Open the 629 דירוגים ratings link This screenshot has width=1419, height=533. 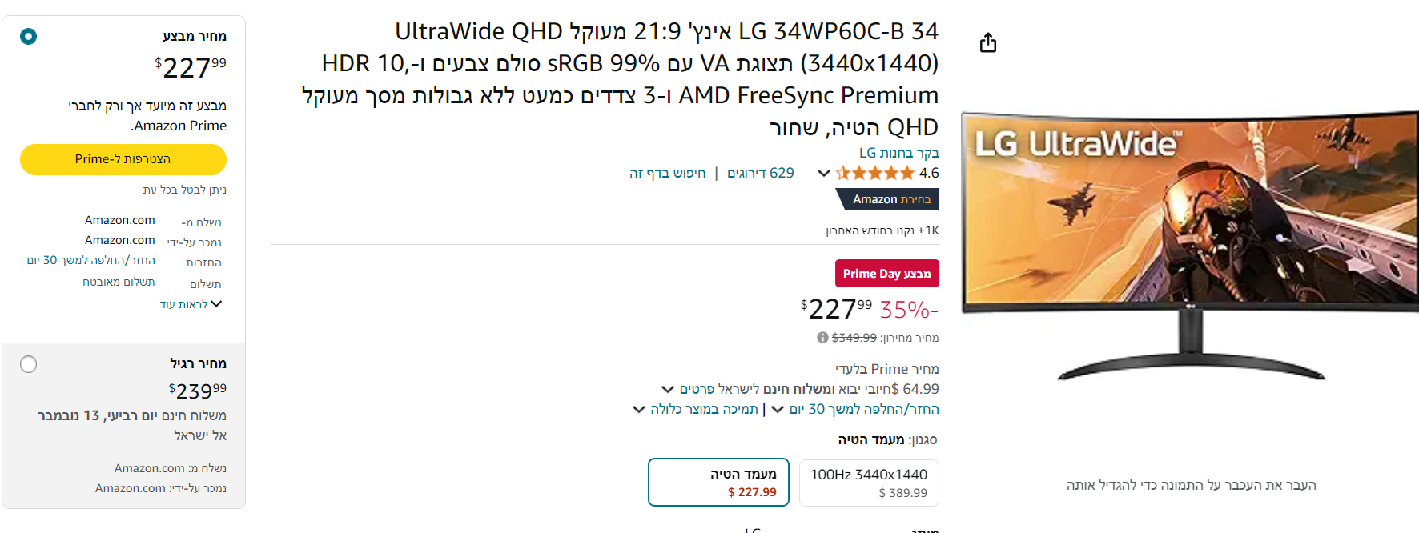click(x=762, y=172)
